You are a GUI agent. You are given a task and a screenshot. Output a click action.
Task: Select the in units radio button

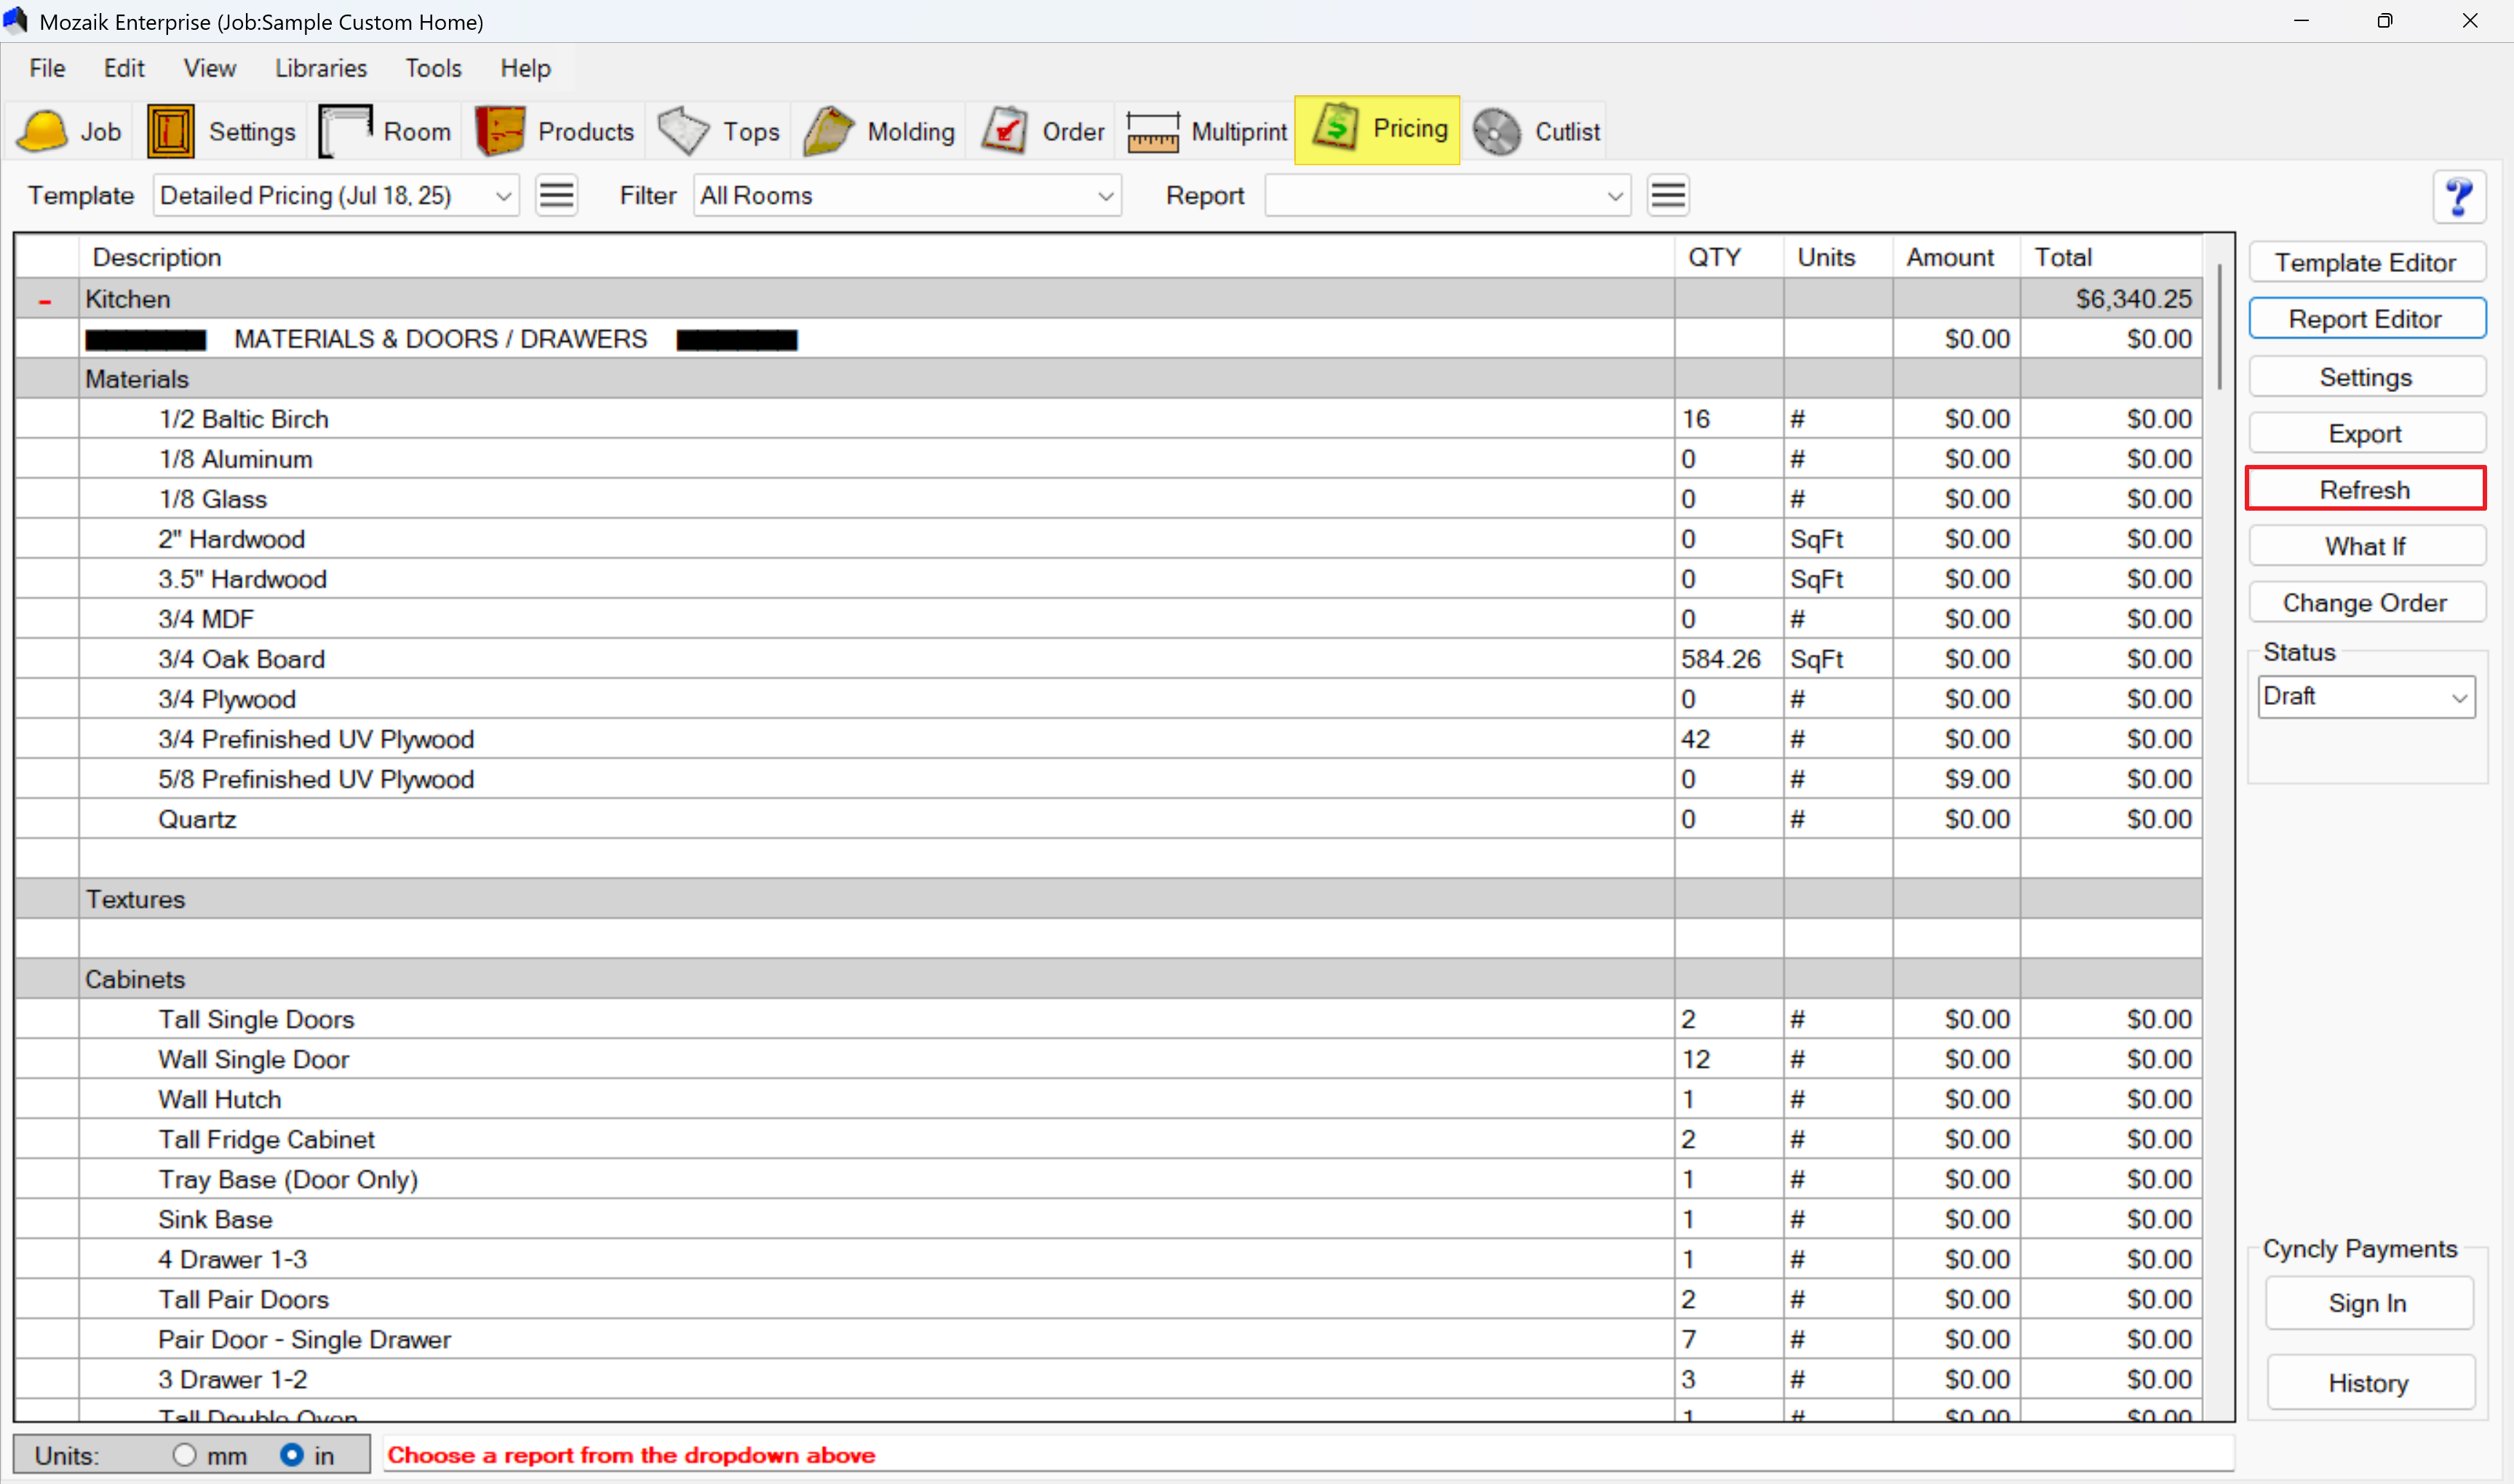[292, 1454]
